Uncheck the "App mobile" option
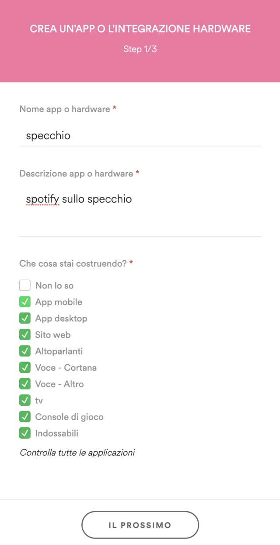Viewport: 280px width, 545px height. (x=25, y=302)
